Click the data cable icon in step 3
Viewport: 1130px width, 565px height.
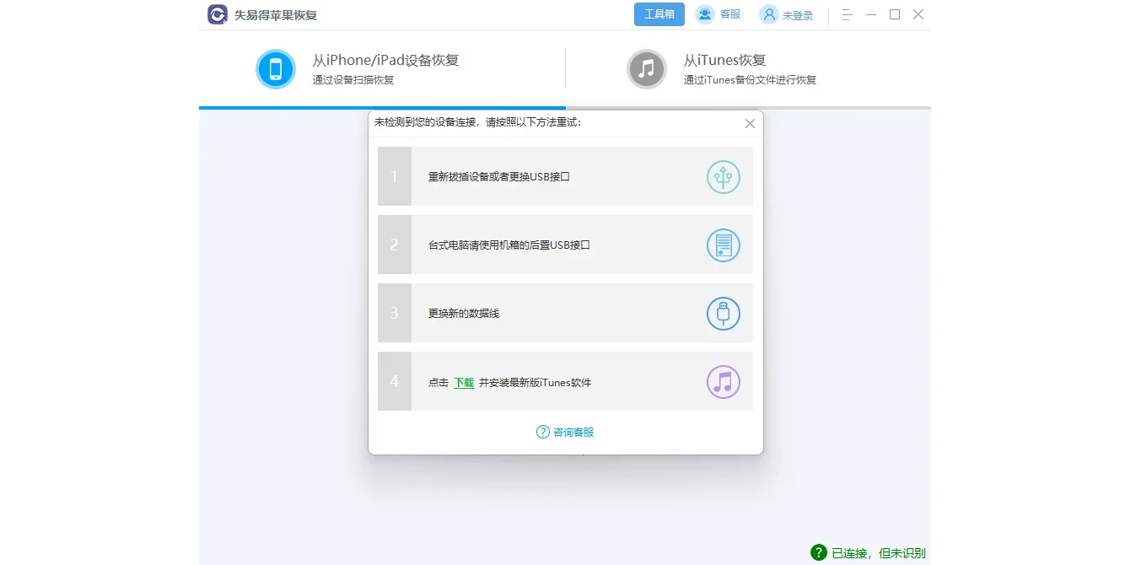click(724, 314)
